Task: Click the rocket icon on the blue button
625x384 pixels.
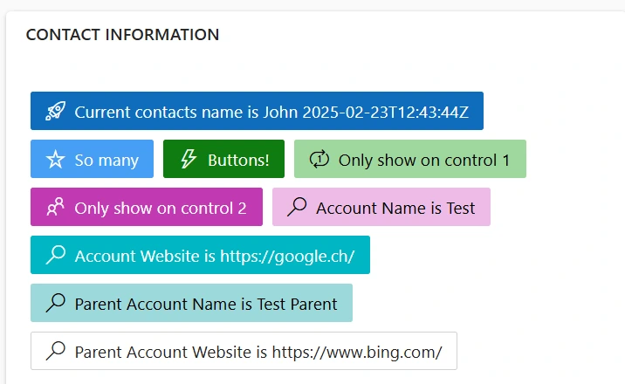Action: pos(55,112)
